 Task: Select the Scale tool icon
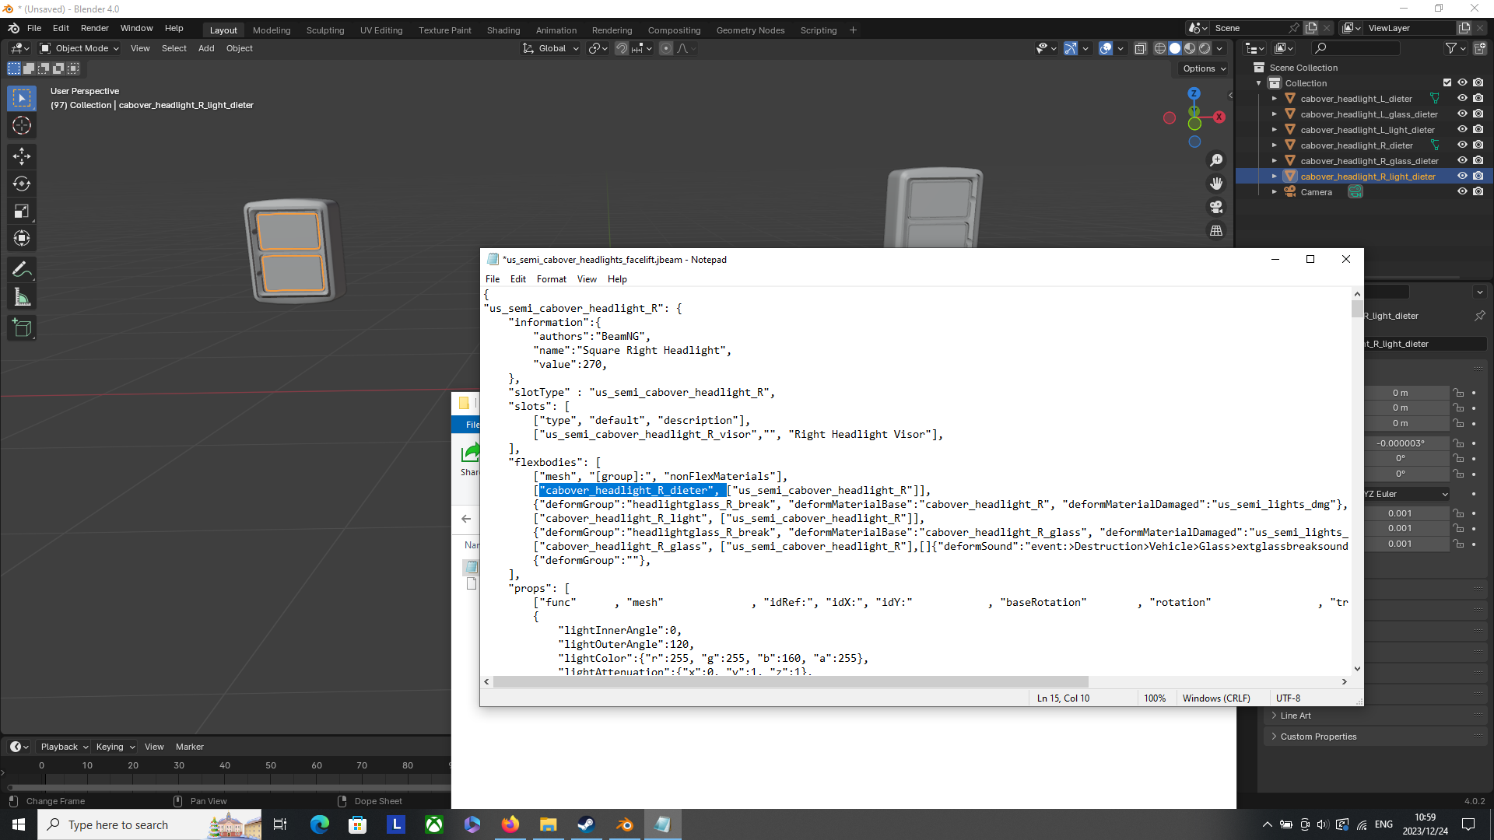22,212
